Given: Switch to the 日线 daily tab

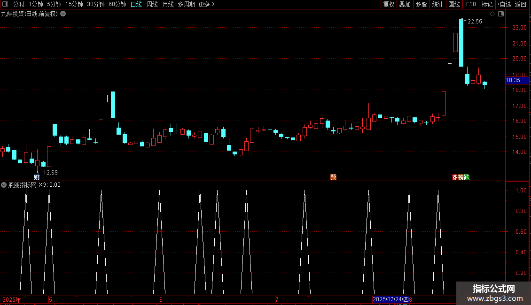Looking at the screenshot, I should coord(136,4).
